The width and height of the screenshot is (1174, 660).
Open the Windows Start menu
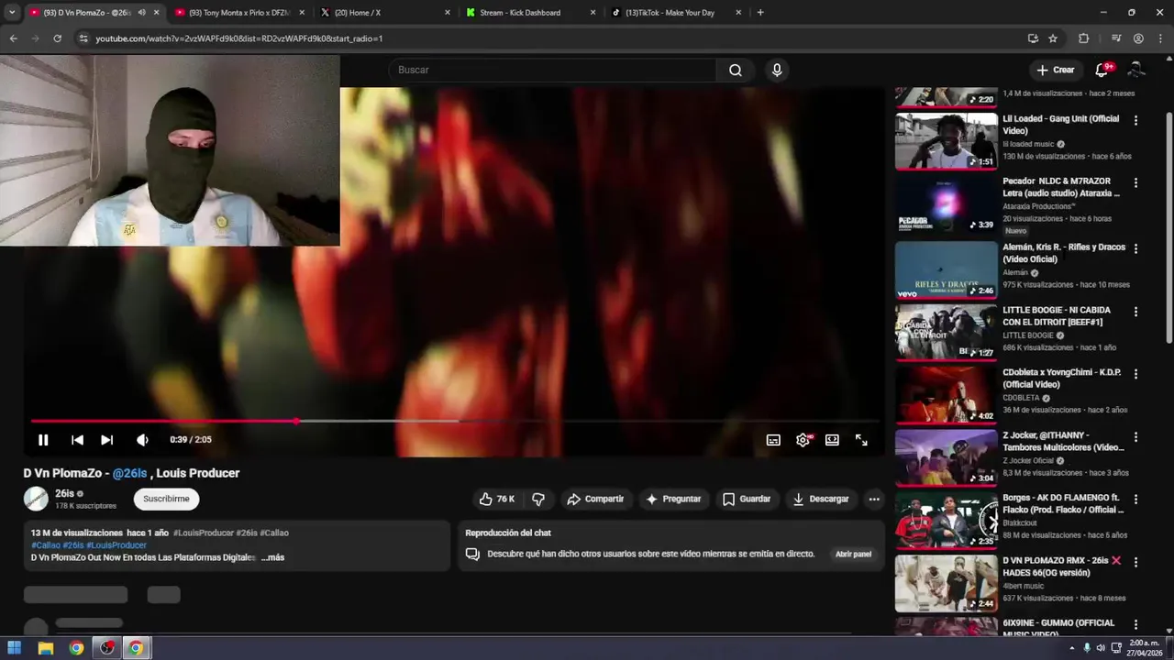14,648
